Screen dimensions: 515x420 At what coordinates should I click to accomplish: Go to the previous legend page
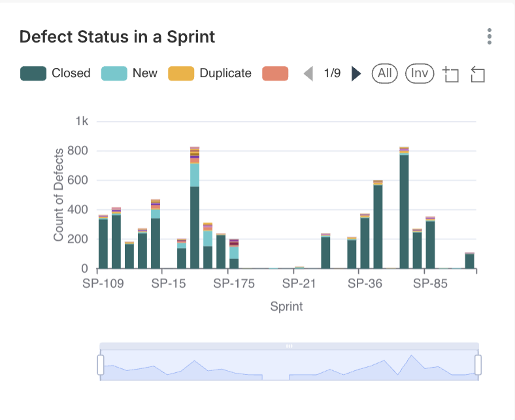pyautogui.click(x=308, y=73)
